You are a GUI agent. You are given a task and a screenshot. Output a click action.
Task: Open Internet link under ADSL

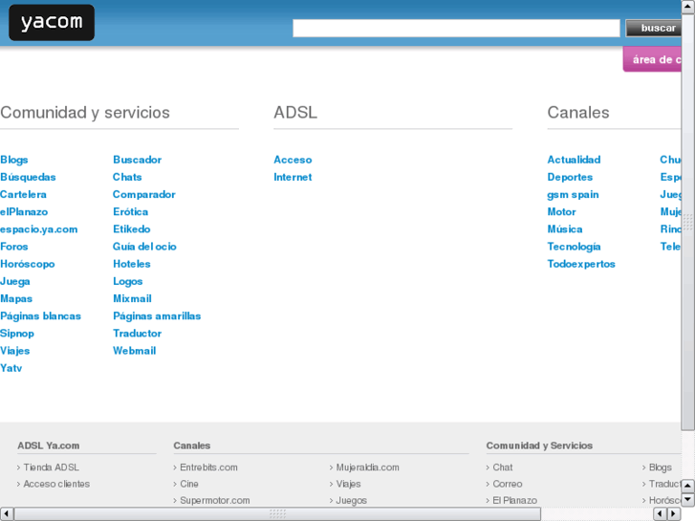[293, 177]
